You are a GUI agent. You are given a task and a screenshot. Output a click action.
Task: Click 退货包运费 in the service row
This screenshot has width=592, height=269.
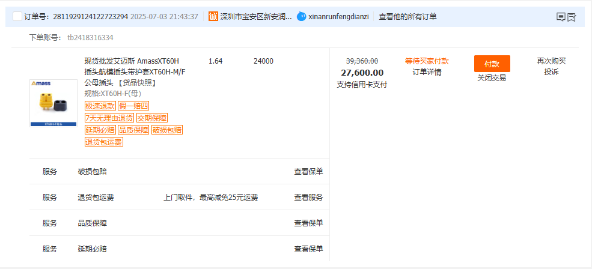[96, 198]
